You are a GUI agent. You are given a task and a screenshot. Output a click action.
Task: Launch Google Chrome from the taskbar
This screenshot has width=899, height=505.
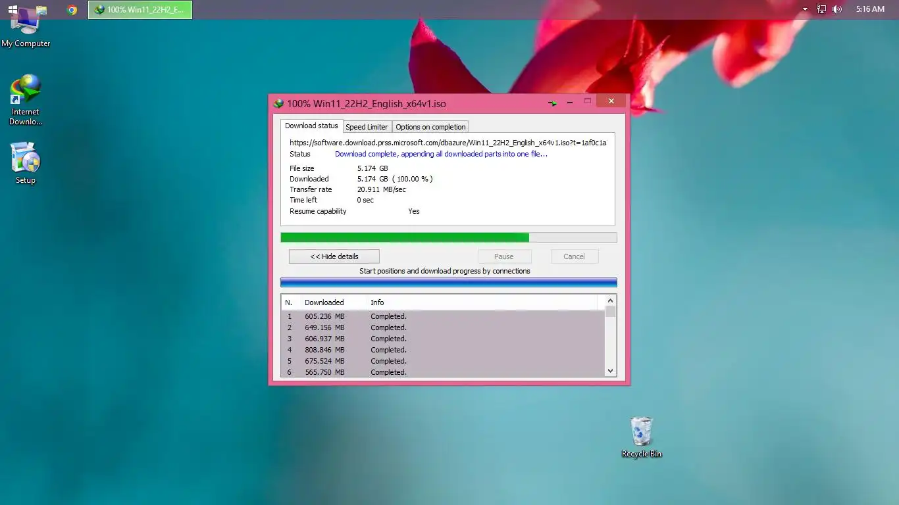72,10
